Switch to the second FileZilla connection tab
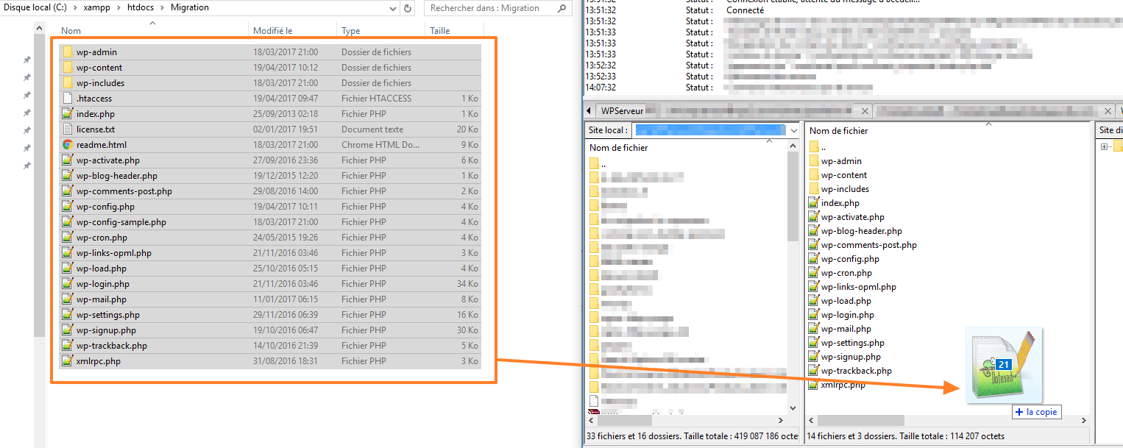This screenshot has width=1123, height=448. (x=986, y=111)
